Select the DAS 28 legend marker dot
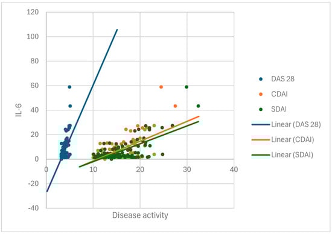 coord(261,79)
